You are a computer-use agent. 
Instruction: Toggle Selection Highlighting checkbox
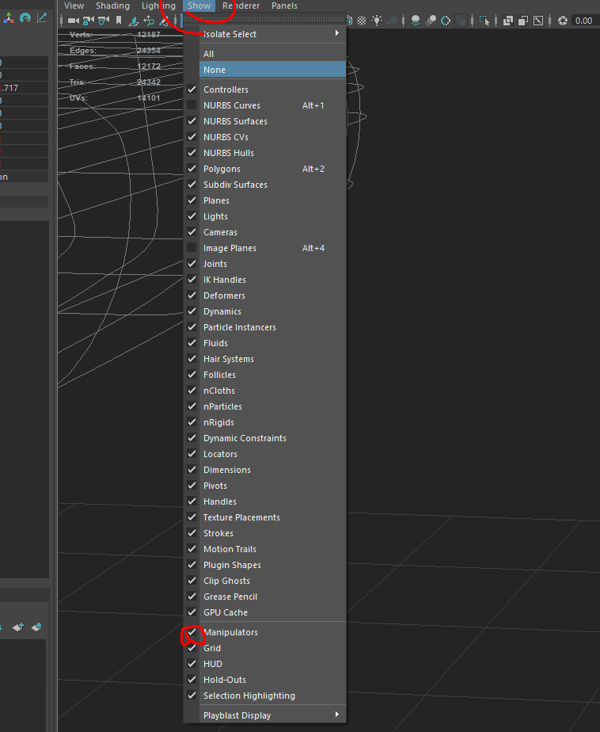[192, 696]
